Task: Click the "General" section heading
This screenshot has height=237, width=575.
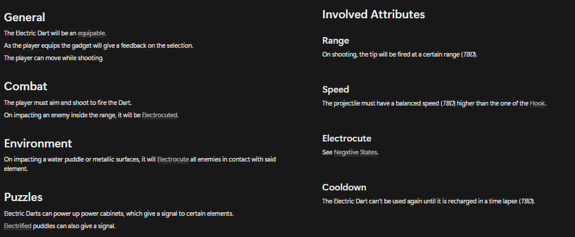Action: (24, 18)
